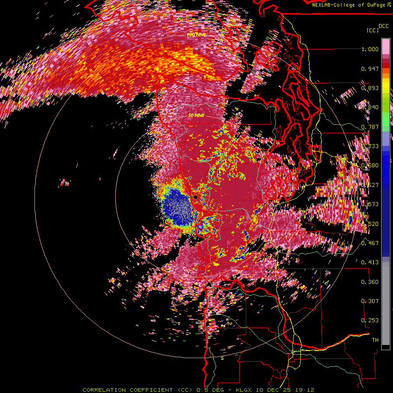The height and width of the screenshot is (393, 393).
Task: Pick the yellow section of color bar
Action: point(386,86)
